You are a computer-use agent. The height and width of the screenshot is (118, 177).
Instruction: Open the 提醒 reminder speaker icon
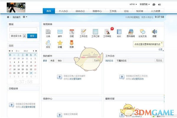coord(154,32)
